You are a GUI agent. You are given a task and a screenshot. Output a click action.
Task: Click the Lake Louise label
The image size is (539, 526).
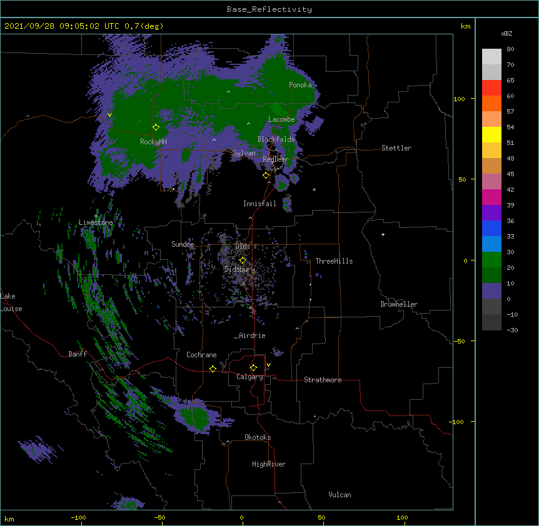coord(11,302)
